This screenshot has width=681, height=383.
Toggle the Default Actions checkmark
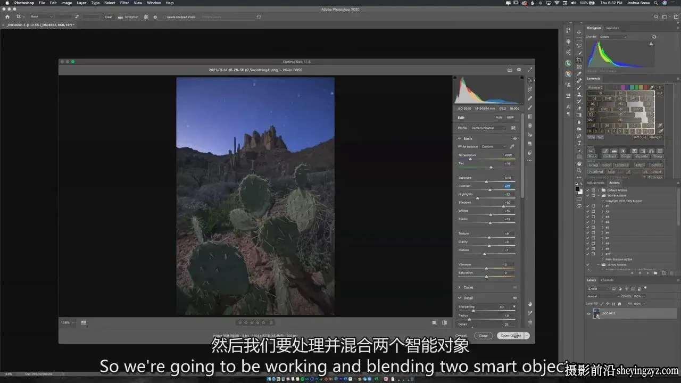pyautogui.click(x=587, y=190)
